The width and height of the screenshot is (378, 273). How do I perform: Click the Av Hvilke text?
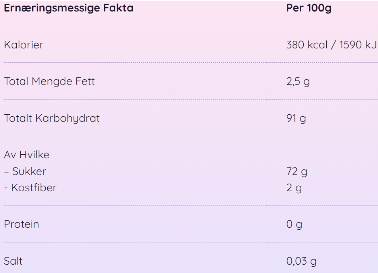coord(27,155)
